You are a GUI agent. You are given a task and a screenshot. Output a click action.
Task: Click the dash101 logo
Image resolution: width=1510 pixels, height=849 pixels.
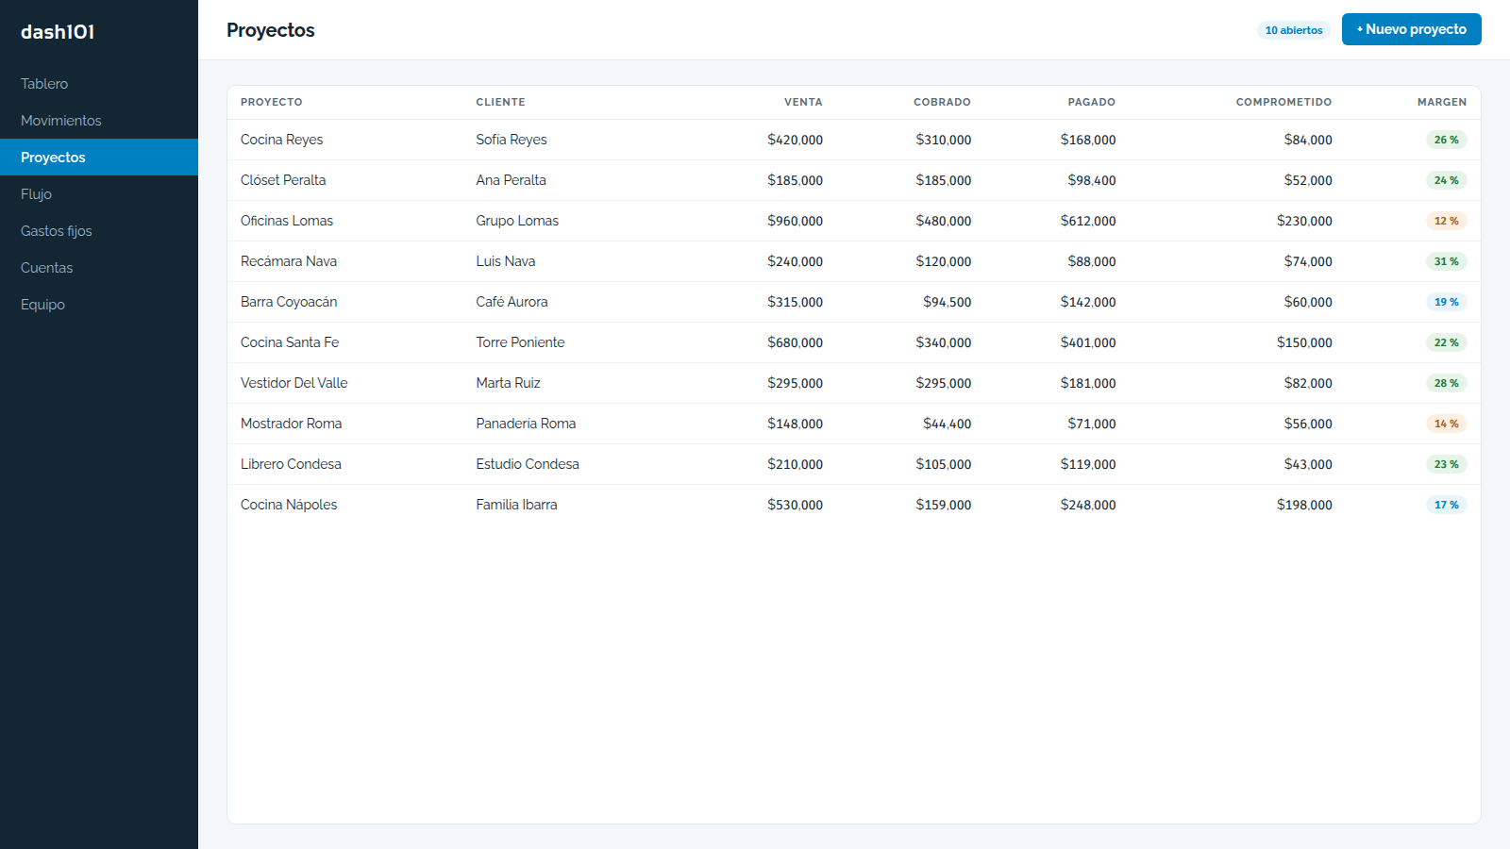point(58,32)
